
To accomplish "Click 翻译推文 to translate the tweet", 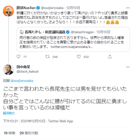I will coord(9,113).
